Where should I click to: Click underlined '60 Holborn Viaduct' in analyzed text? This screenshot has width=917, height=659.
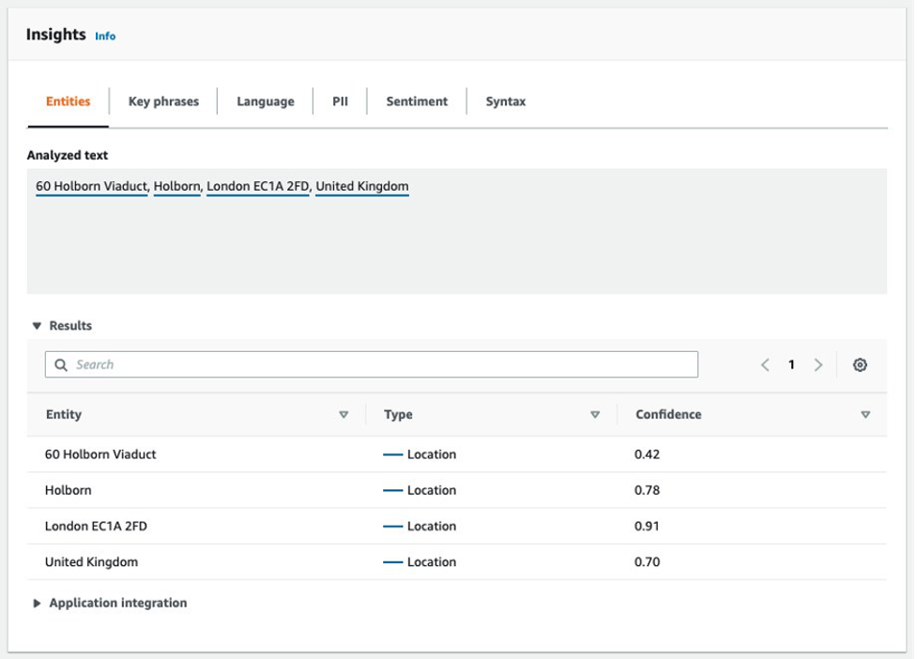point(91,187)
